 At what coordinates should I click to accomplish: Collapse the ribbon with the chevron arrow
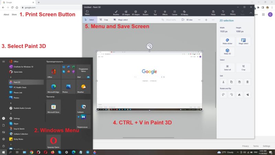251,13
